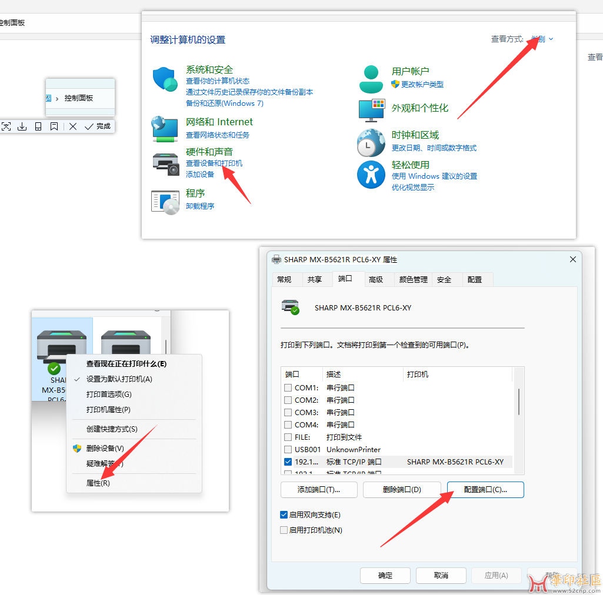Screen dimensions: 603x595
Task: Click the shield icon beside 更改帐户类型
Action: tap(395, 84)
